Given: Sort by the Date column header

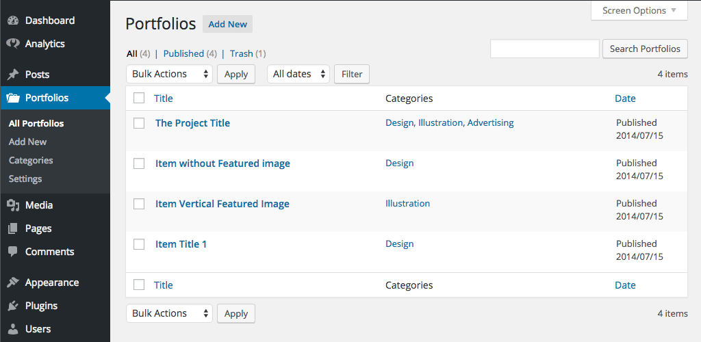Looking at the screenshot, I should 625,98.
